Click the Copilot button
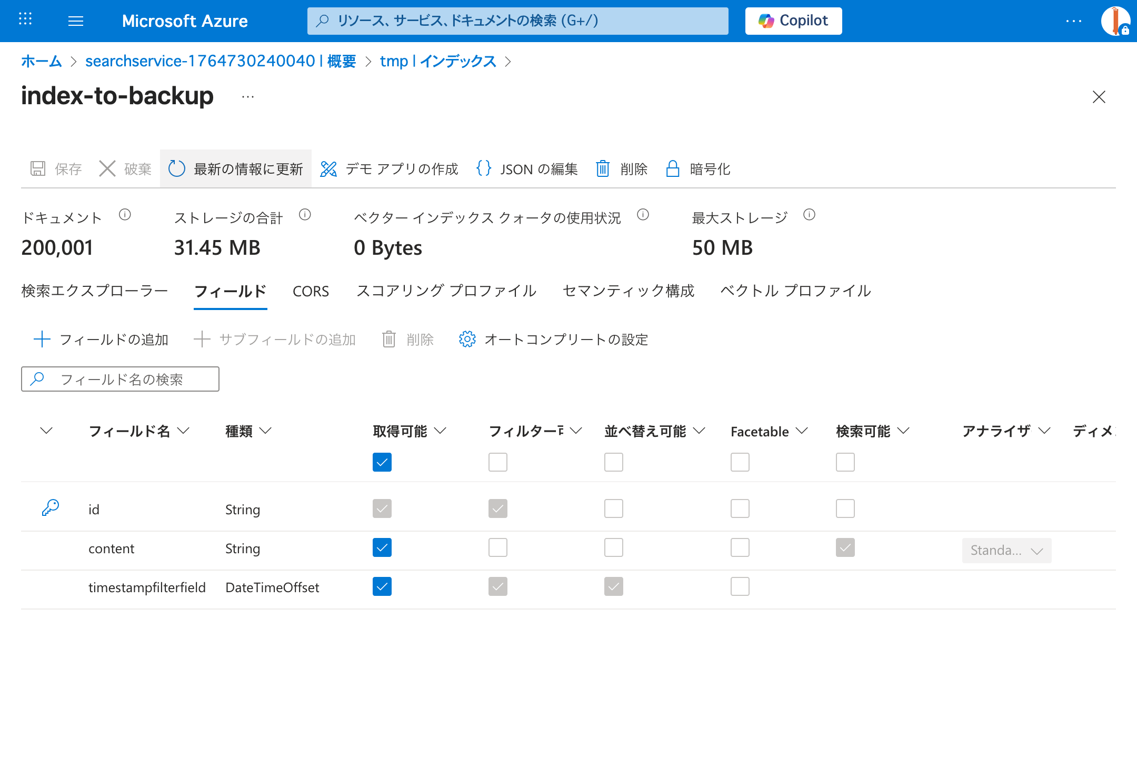 coord(793,21)
